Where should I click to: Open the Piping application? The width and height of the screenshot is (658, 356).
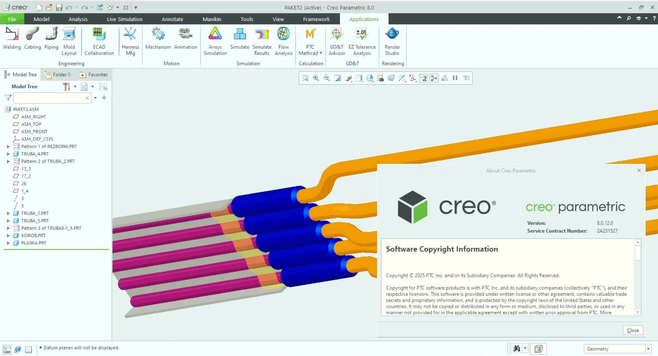coord(51,38)
